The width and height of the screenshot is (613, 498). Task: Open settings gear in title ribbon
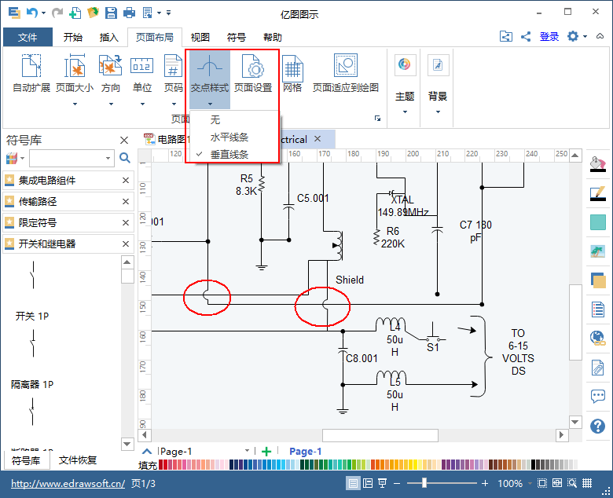pyautogui.click(x=573, y=37)
